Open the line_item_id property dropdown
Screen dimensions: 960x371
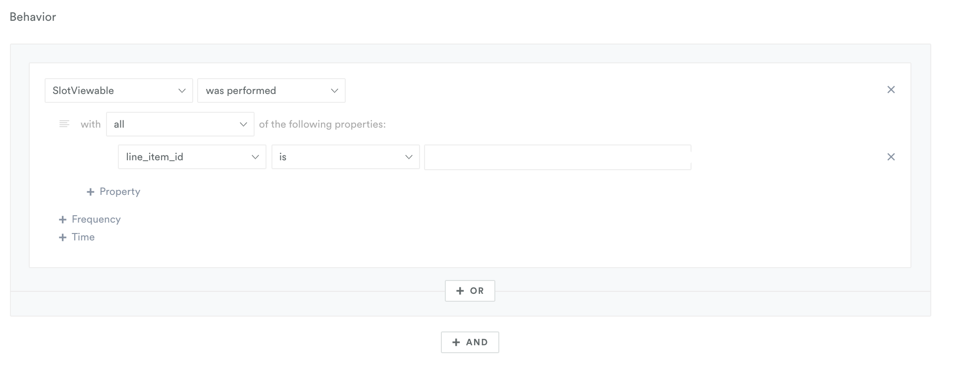pos(192,157)
